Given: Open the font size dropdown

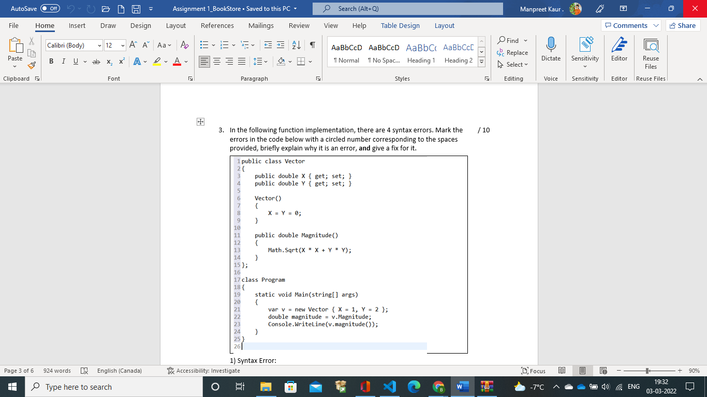Looking at the screenshot, I should click(x=123, y=45).
